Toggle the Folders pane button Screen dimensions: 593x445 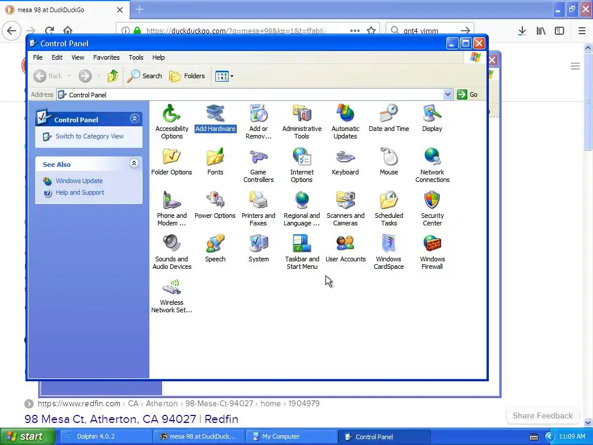tap(187, 76)
